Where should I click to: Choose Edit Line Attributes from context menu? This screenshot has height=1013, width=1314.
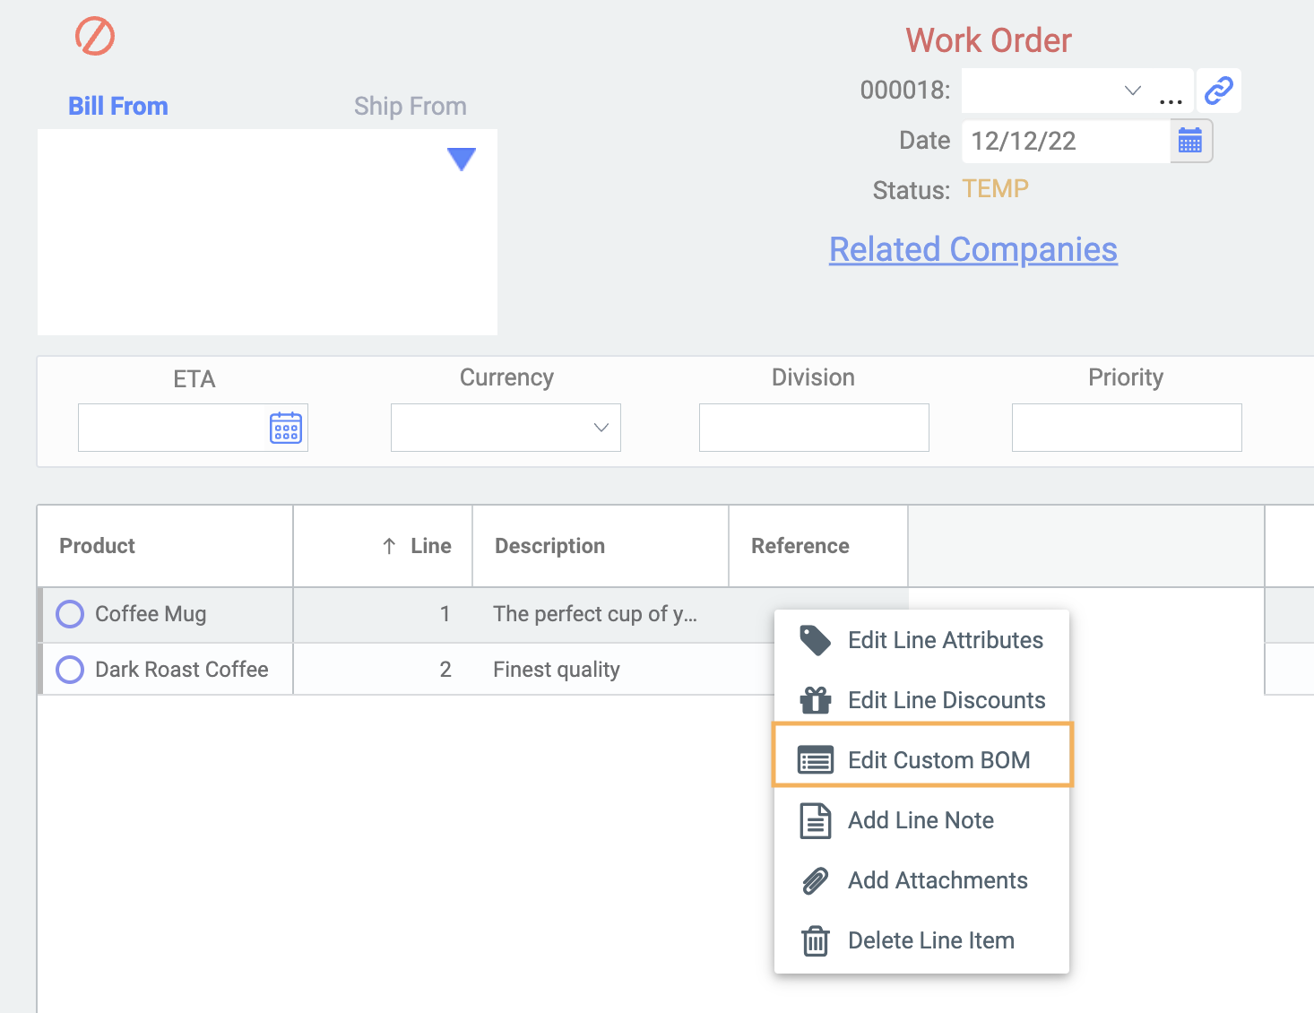pyautogui.click(x=921, y=640)
